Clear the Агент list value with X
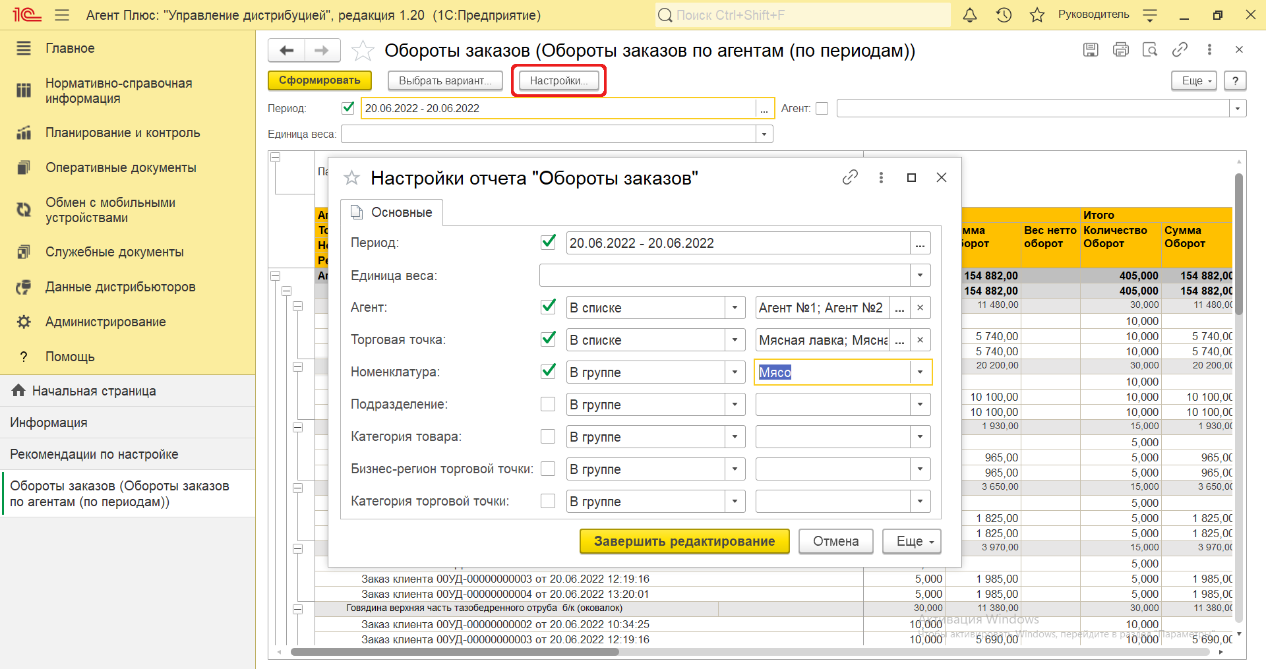 coord(920,307)
